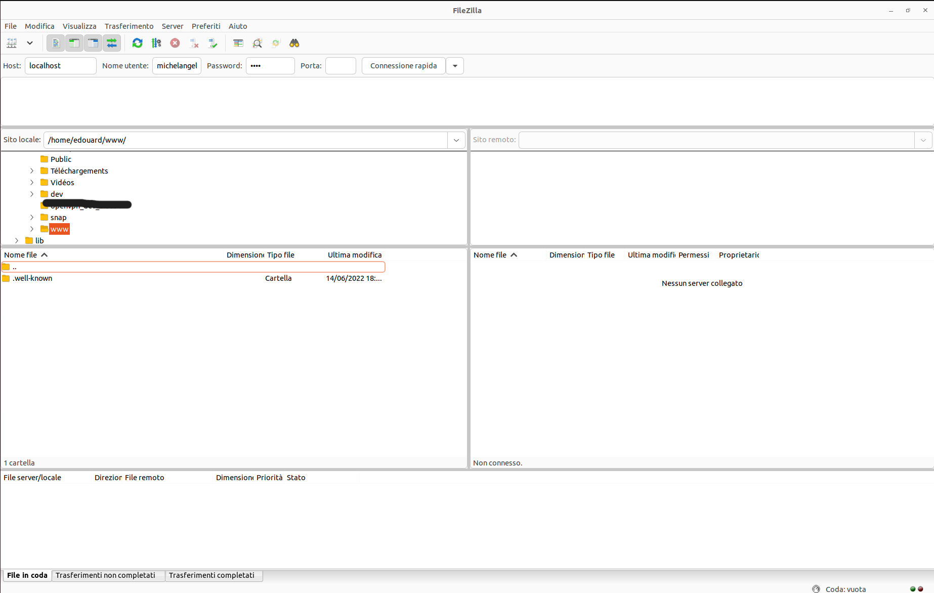Viewport: 934px width, 593px height.
Task: Click the Sito locale path field
Action: (x=245, y=140)
